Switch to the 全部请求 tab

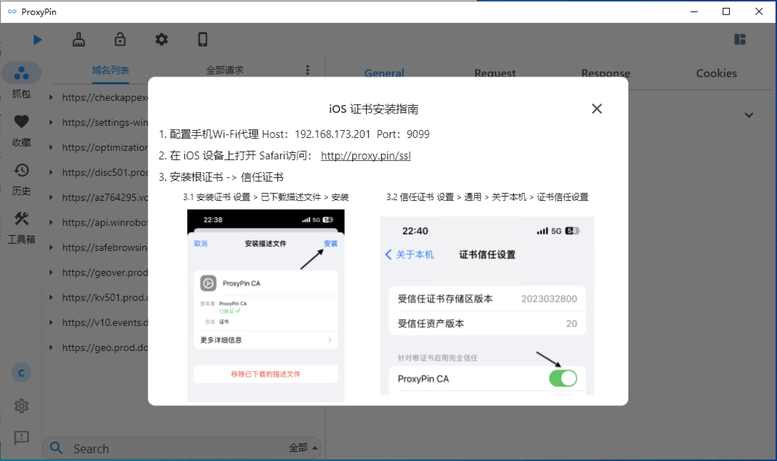click(225, 70)
